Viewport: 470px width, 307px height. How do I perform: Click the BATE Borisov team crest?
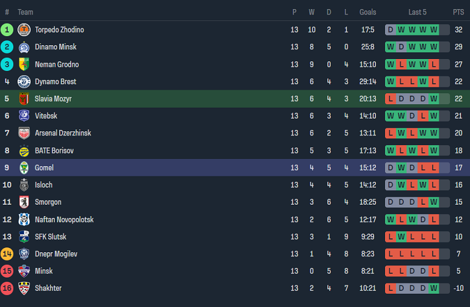click(24, 150)
